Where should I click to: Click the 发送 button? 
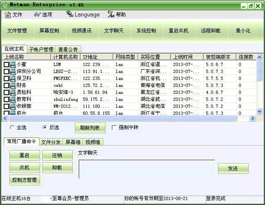233,169
